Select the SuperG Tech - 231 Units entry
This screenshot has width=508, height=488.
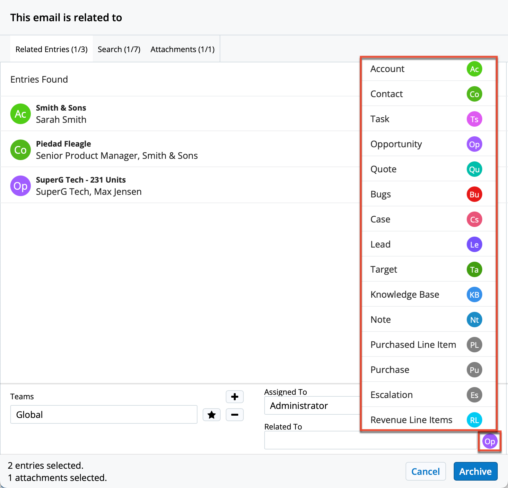pos(81,180)
